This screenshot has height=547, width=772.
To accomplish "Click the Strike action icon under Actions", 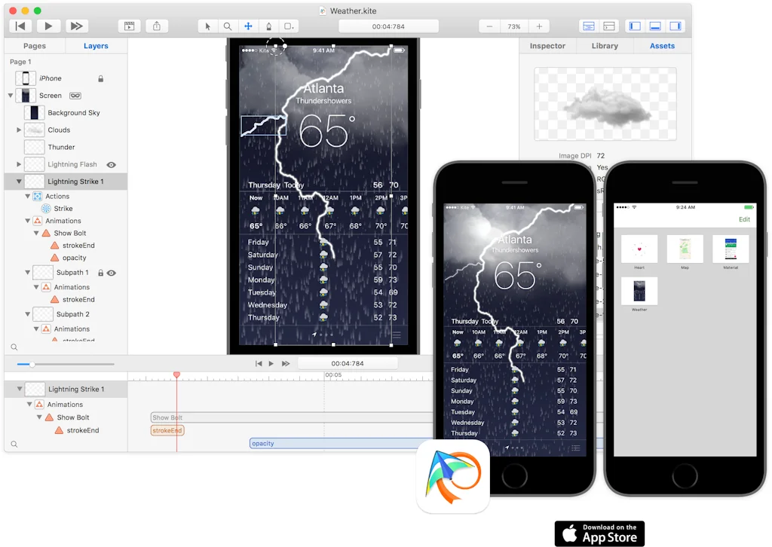I will [x=46, y=208].
